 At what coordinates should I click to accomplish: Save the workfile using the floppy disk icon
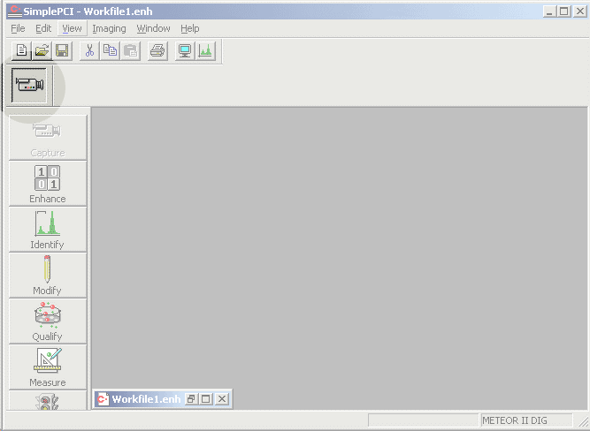(x=62, y=51)
